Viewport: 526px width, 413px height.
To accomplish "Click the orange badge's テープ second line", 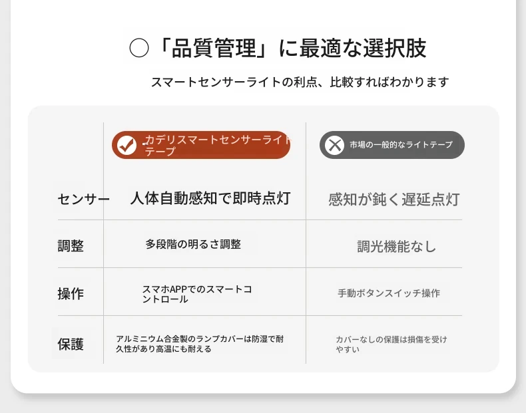I will [160, 151].
